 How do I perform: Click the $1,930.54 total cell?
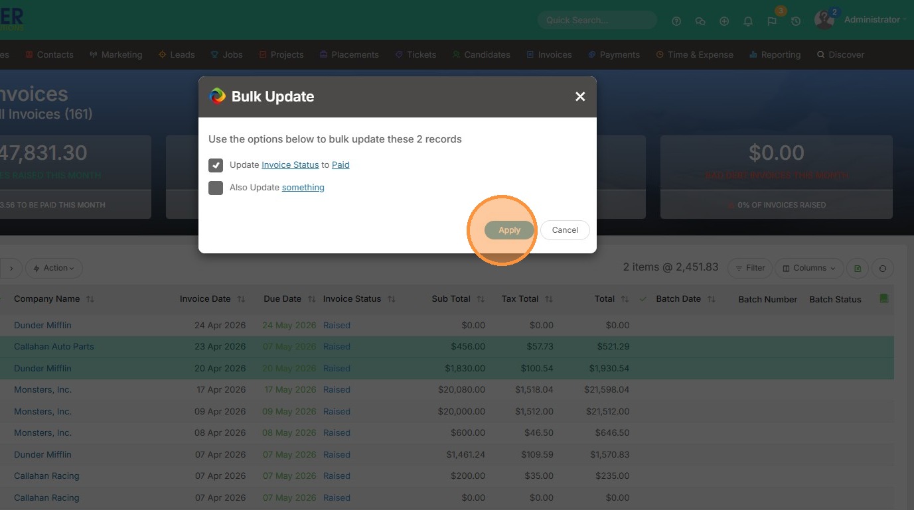pos(609,368)
